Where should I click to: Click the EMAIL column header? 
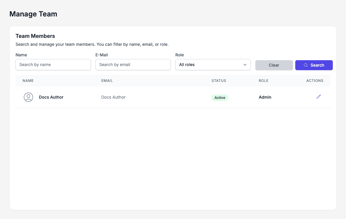(107, 81)
